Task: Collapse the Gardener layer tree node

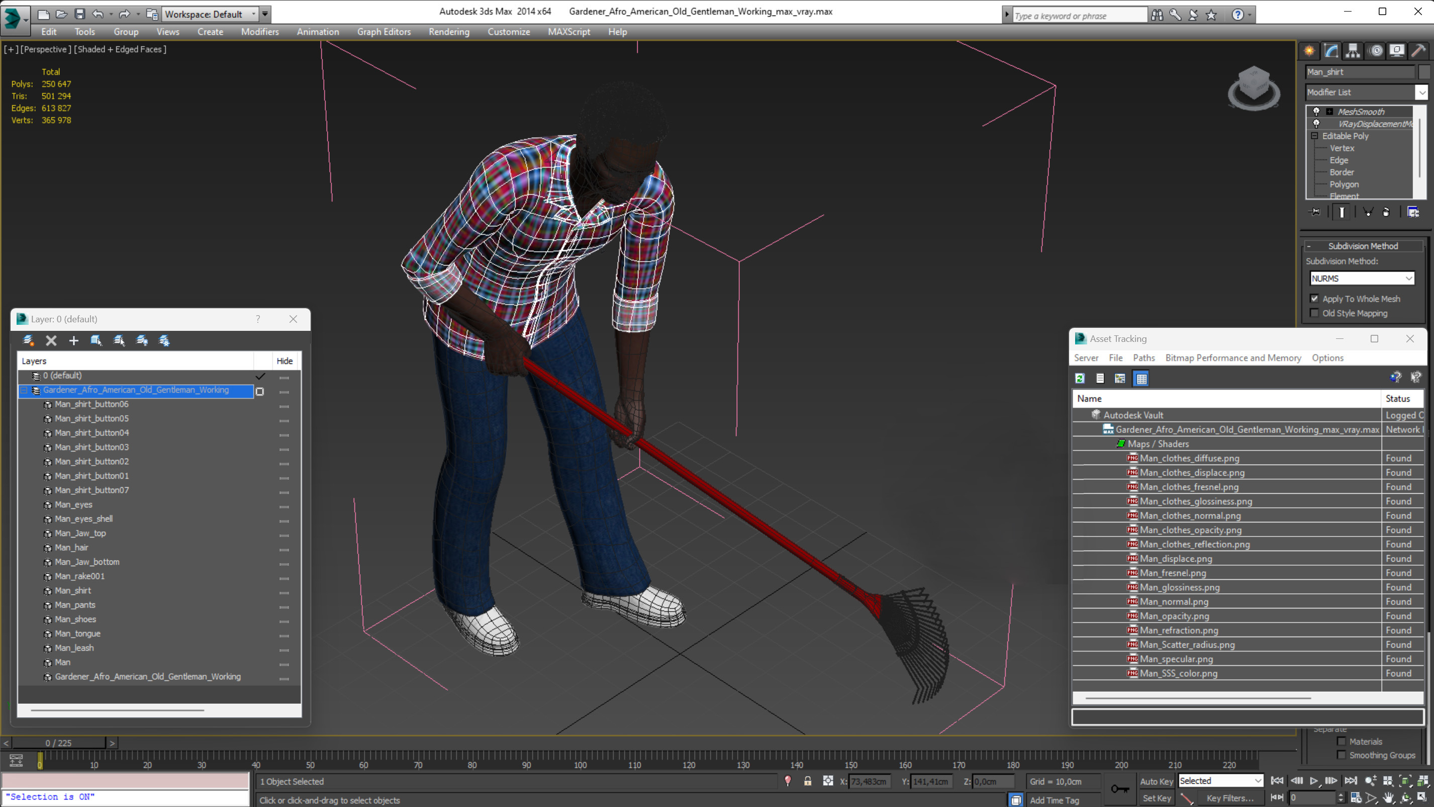Action: pos(24,390)
